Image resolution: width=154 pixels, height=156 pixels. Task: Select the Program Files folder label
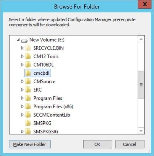click(48, 98)
